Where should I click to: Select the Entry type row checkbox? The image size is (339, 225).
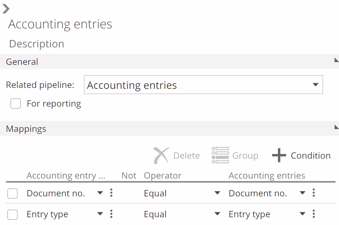[12, 214]
